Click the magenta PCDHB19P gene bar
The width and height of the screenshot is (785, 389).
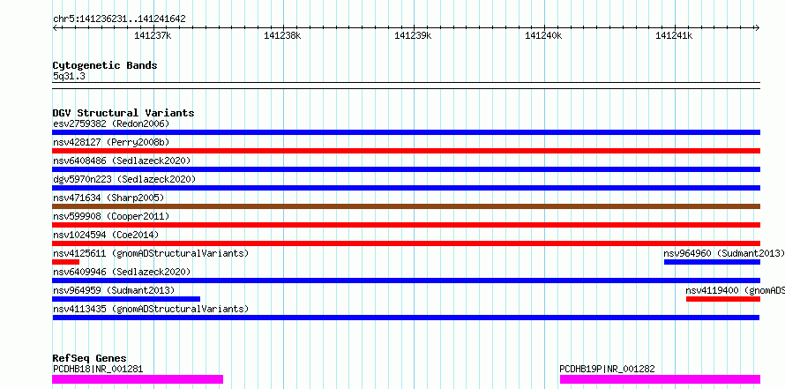[660, 379]
